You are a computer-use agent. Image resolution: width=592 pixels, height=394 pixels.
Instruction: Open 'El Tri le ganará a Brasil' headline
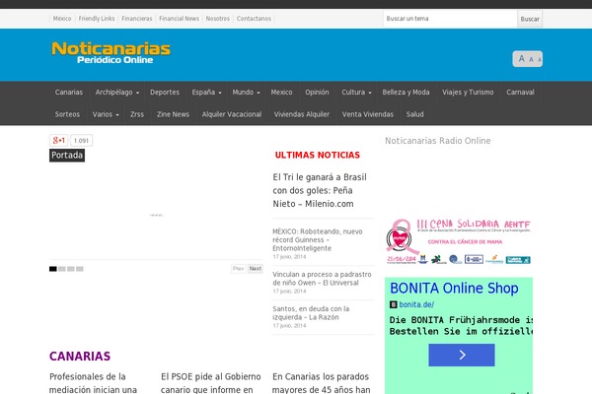pos(320,190)
